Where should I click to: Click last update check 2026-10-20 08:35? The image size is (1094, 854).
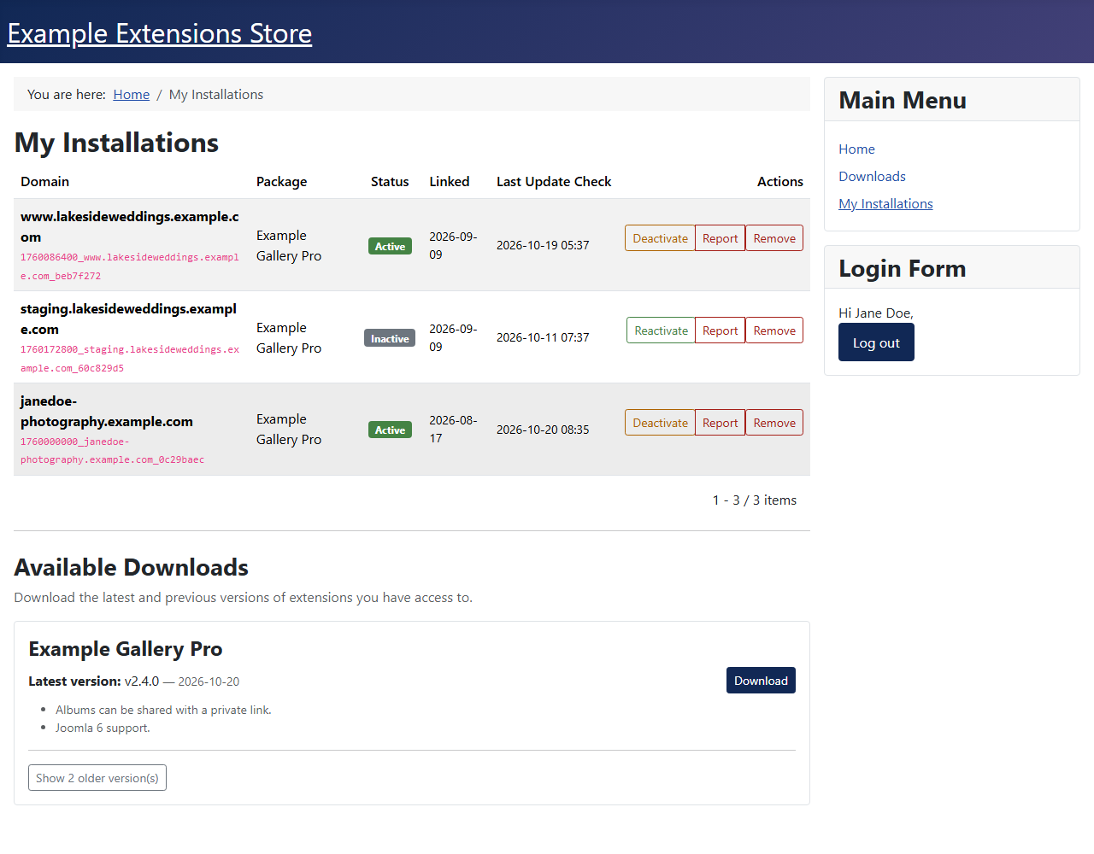pyautogui.click(x=543, y=430)
